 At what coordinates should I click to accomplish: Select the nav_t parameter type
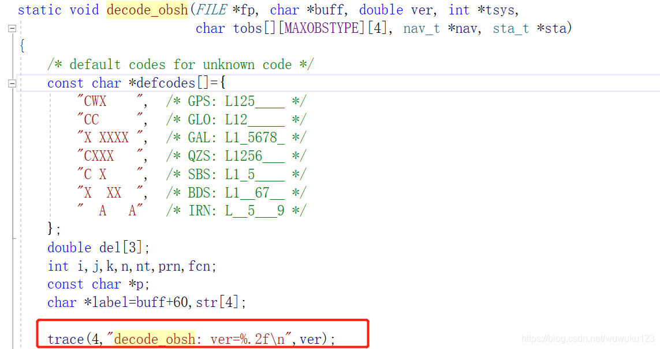point(422,28)
